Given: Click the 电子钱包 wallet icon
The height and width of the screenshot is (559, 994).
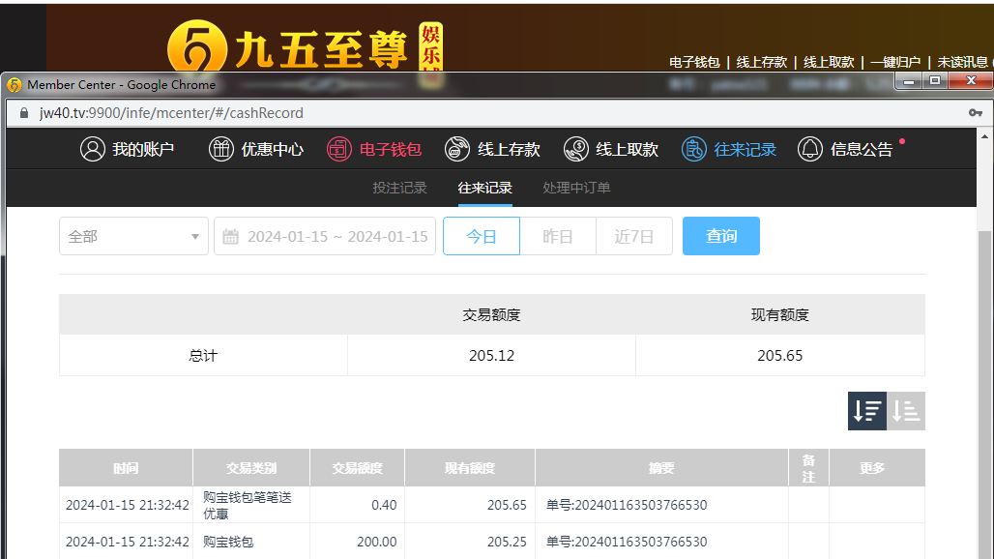Looking at the screenshot, I should pos(339,149).
